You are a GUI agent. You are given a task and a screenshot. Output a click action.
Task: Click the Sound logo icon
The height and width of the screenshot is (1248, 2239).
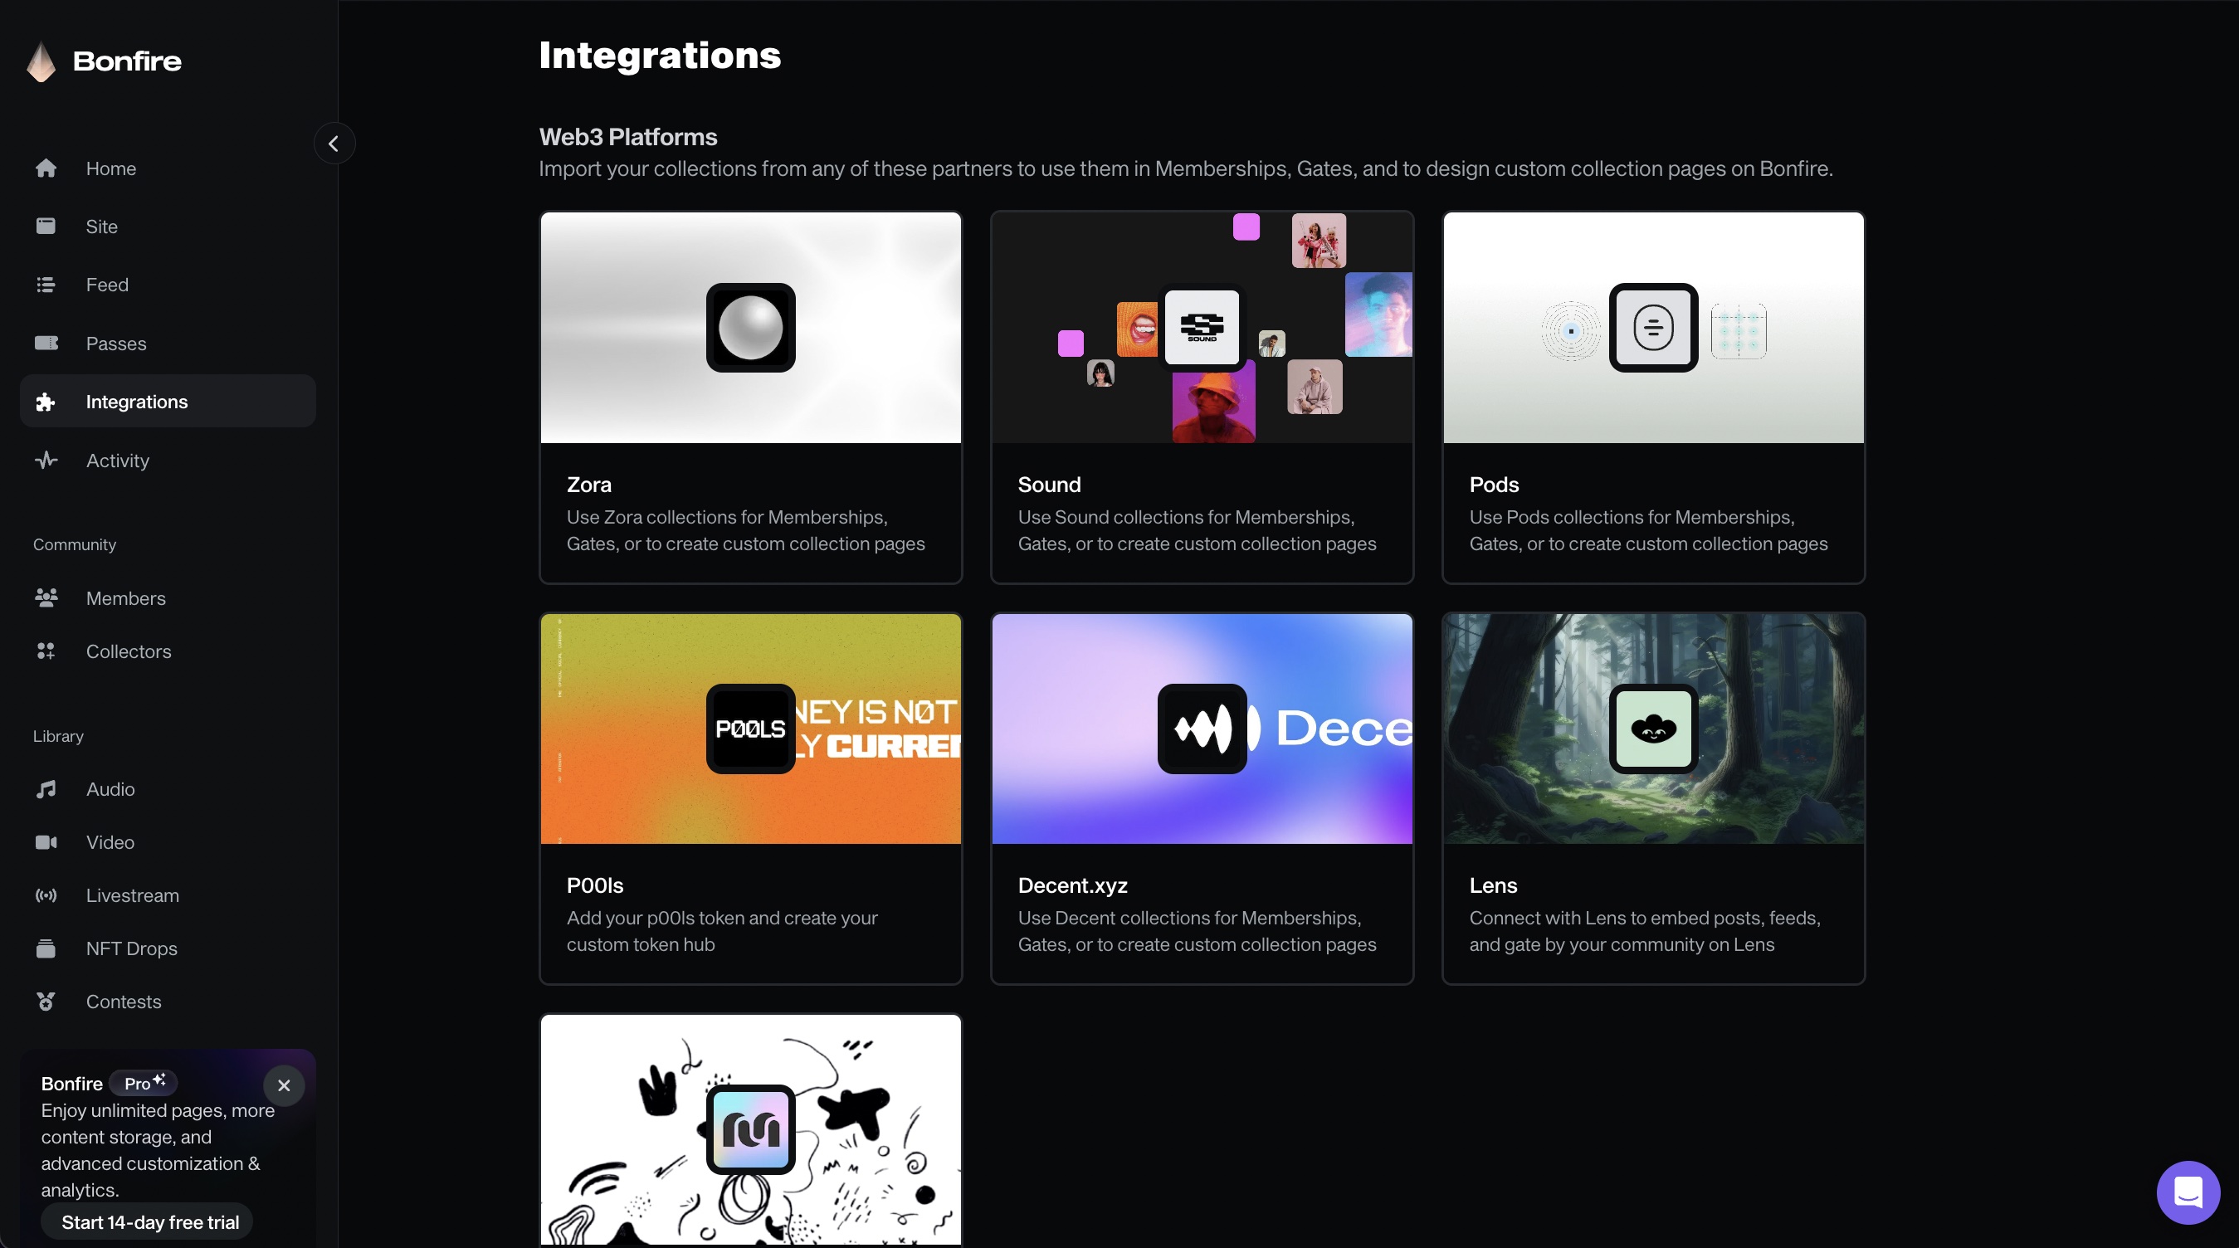(1201, 328)
